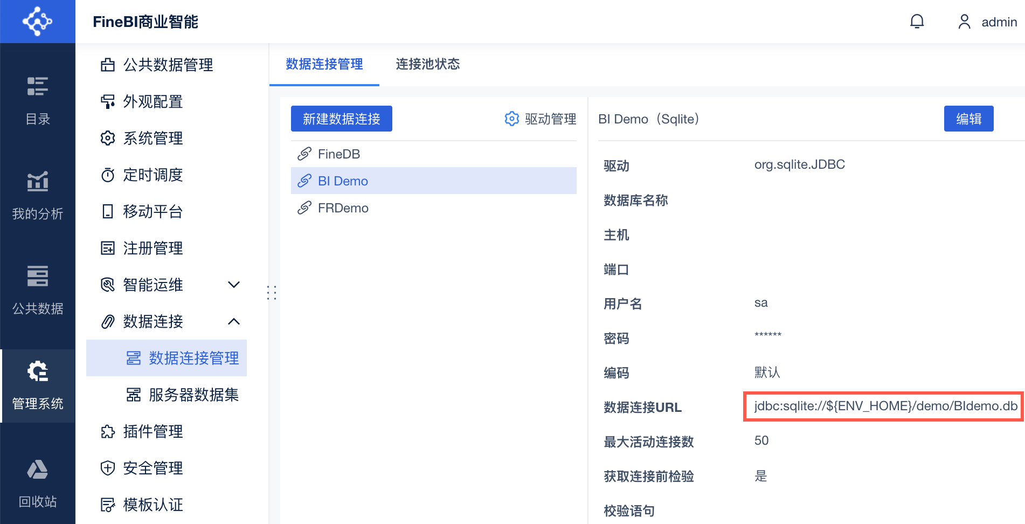1025x524 pixels.
Task: Switch to the 连接池状态 tab
Action: (428, 64)
